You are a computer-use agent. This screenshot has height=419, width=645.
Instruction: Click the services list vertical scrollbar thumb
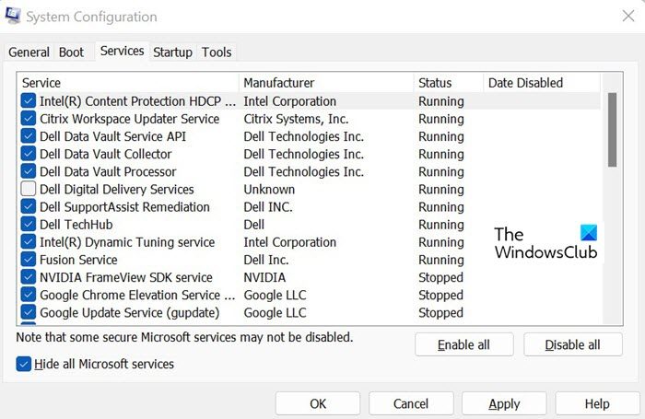tap(612, 130)
